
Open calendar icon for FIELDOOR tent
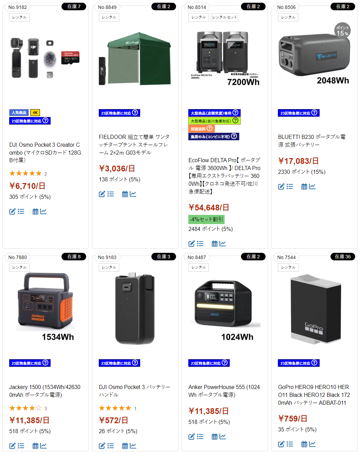(125, 194)
